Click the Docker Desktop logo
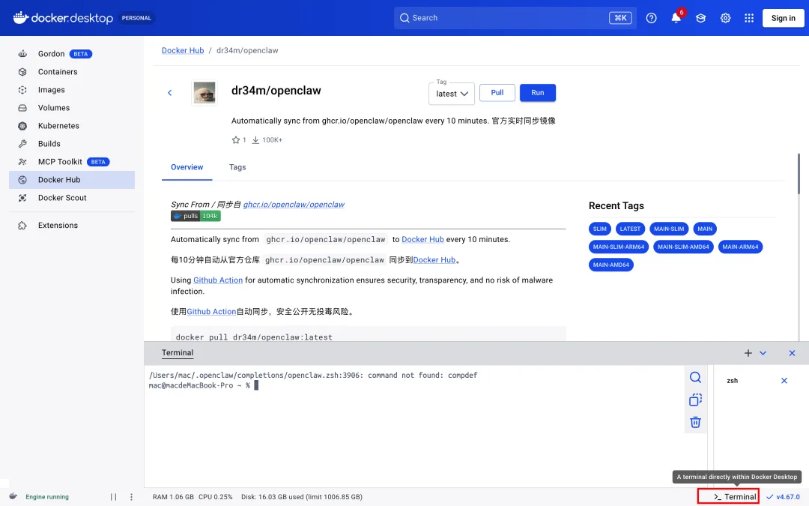The width and height of the screenshot is (809, 506). click(63, 18)
